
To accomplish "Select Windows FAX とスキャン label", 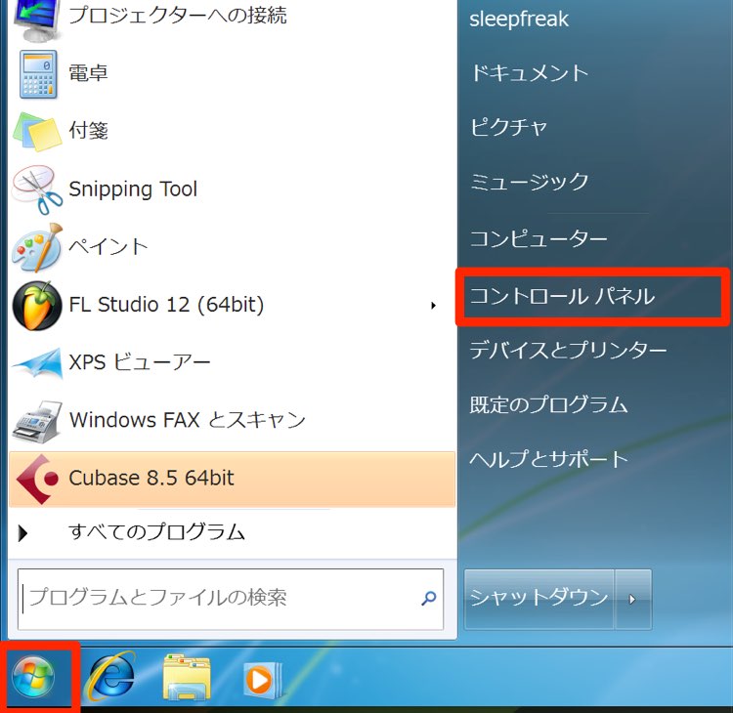I will pos(188,420).
